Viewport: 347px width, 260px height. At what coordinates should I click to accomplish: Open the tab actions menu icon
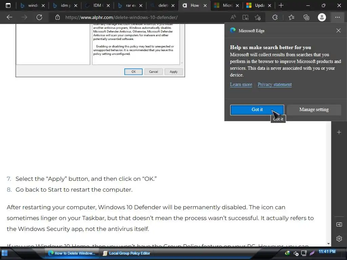point(8,5)
